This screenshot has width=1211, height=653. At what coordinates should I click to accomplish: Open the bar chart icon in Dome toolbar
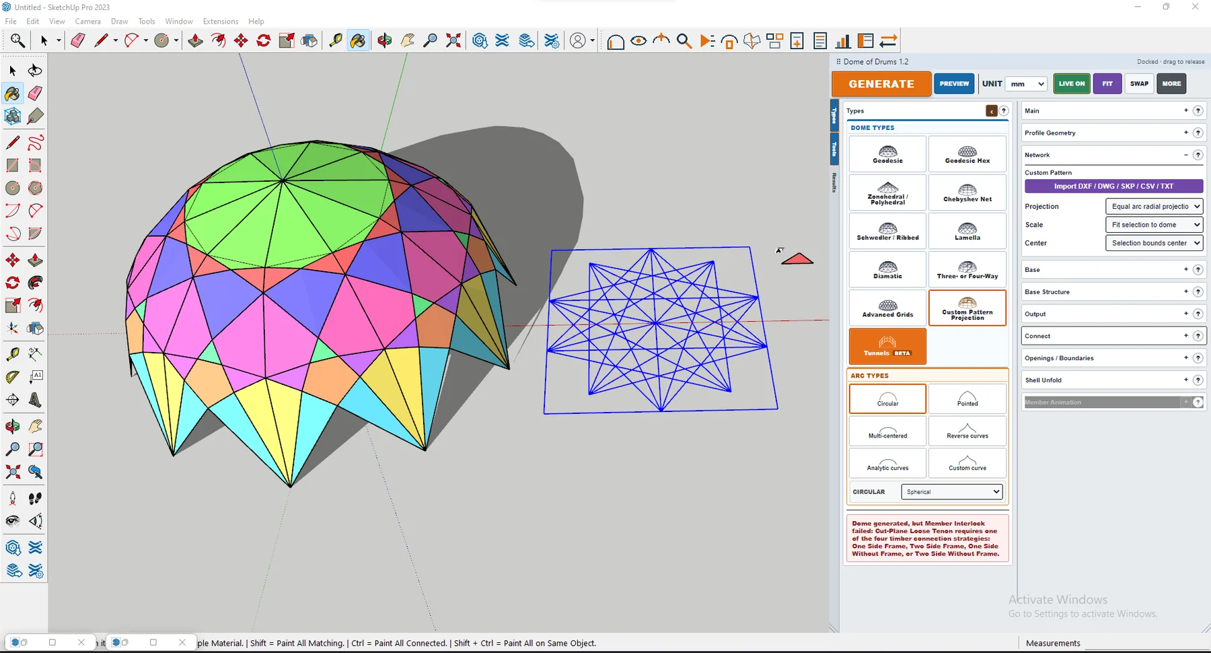point(842,41)
